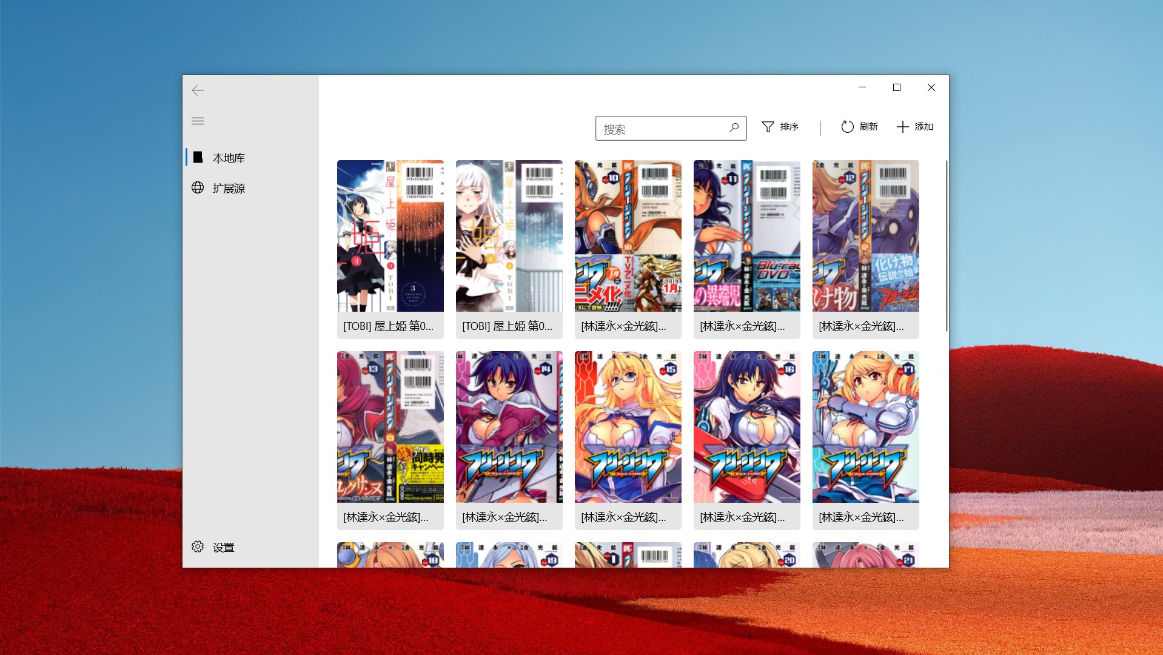Open 设置 settings in the sidebar
This screenshot has width=1163, height=655.
coord(251,547)
